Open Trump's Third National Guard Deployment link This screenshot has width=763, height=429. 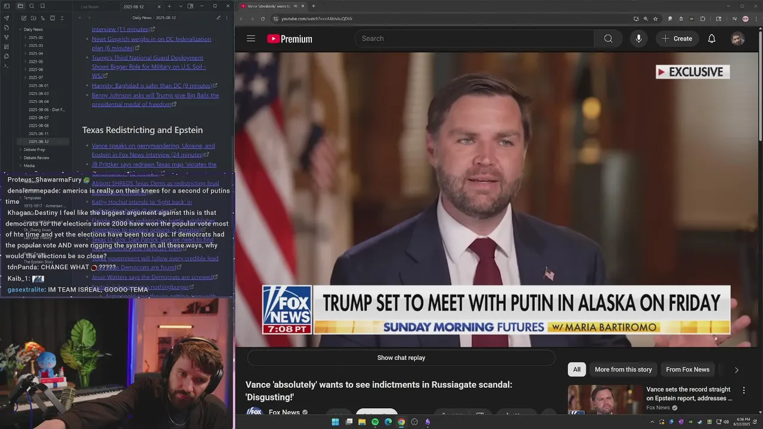[148, 67]
